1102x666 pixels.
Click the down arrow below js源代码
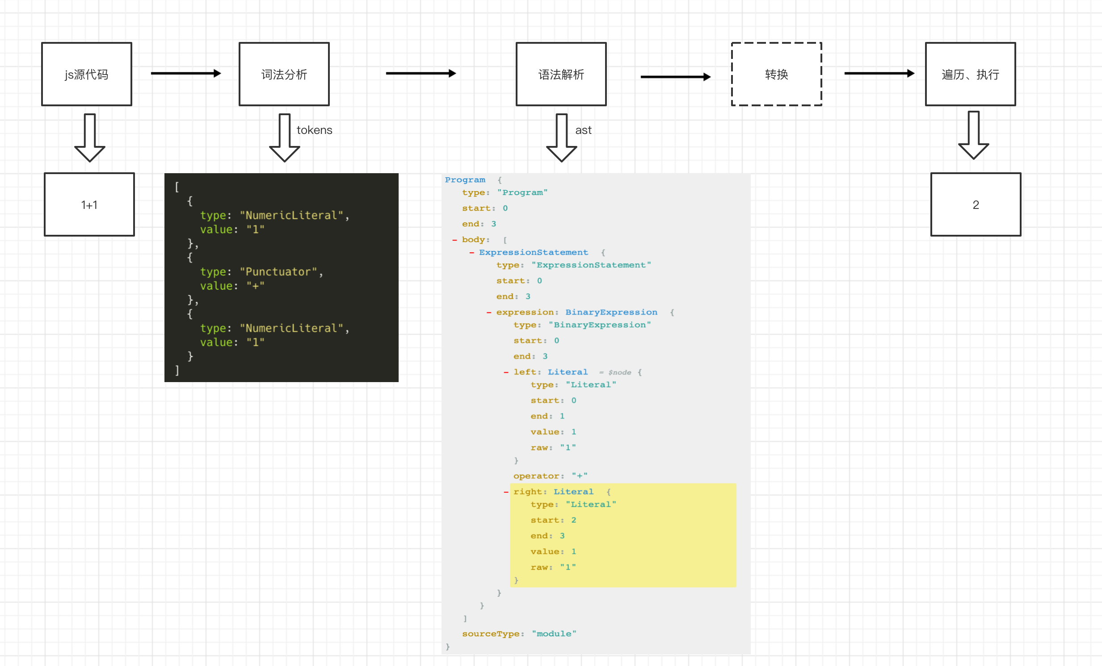point(90,137)
